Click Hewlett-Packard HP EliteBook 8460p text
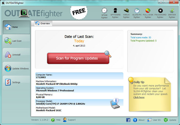The image size is (180, 125). (x=57, y=84)
